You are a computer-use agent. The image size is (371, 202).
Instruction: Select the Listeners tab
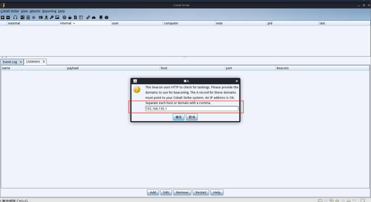pyautogui.click(x=33, y=61)
